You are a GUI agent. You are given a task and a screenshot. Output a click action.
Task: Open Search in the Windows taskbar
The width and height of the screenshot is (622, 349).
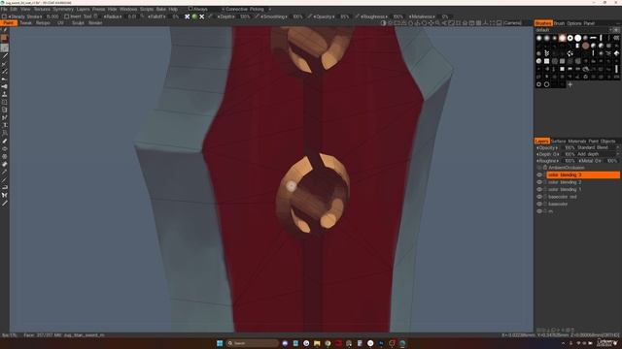[x=253, y=343]
